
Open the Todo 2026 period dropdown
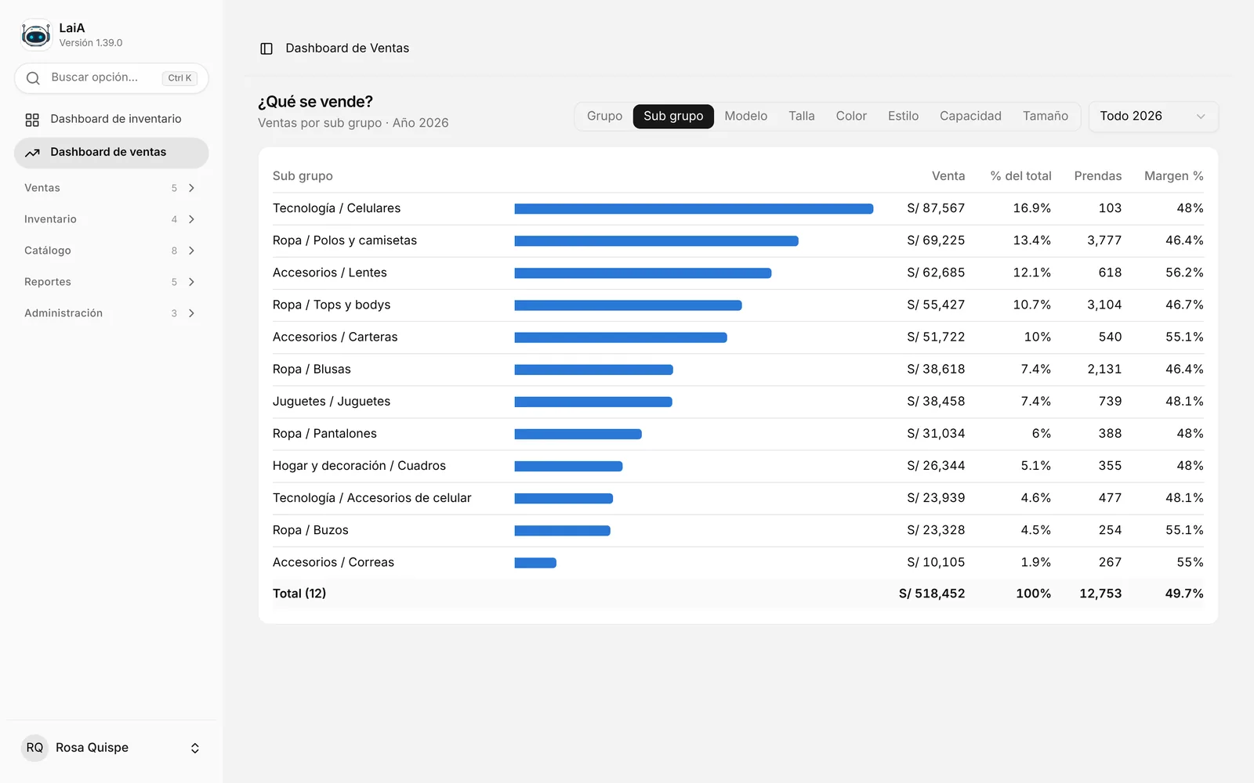click(1153, 117)
